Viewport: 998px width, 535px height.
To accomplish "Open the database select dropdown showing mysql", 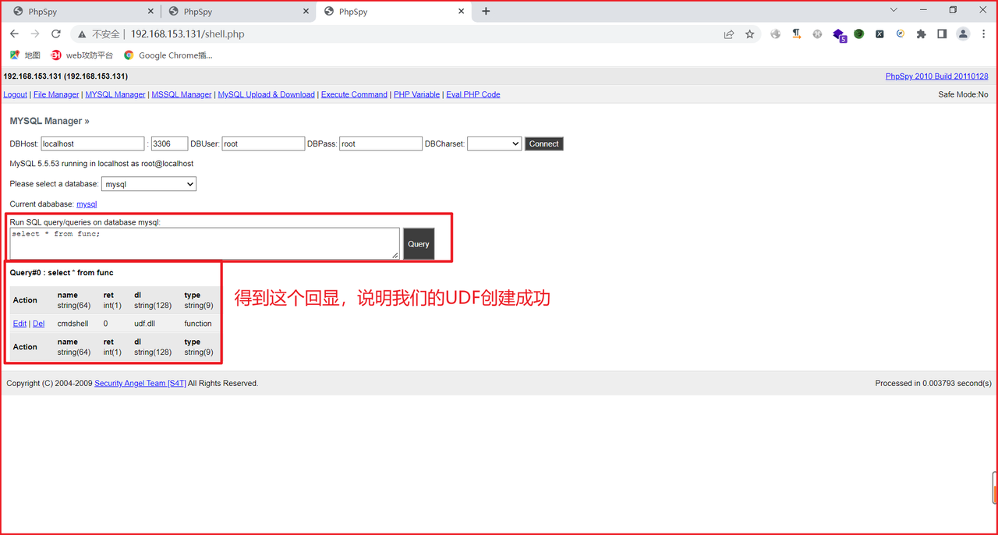I will click(x=149, y=184).
